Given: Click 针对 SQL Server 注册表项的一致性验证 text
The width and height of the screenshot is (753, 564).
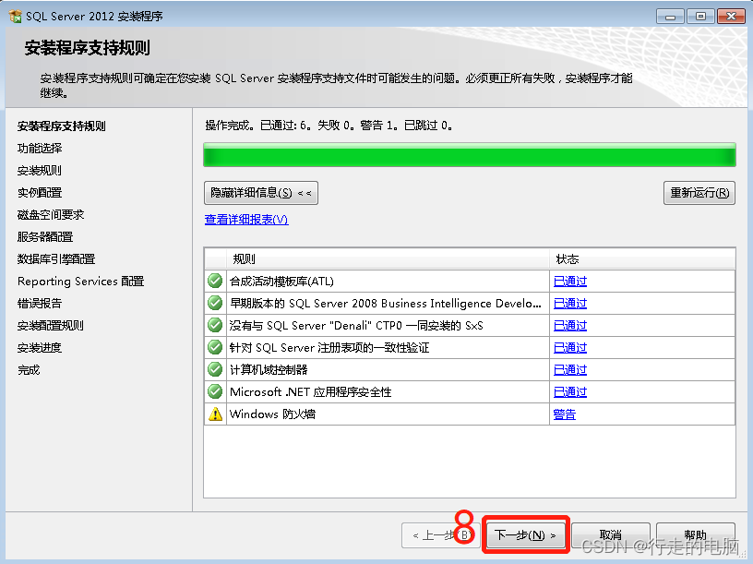Looking at the screenshot, I should 329,347.
